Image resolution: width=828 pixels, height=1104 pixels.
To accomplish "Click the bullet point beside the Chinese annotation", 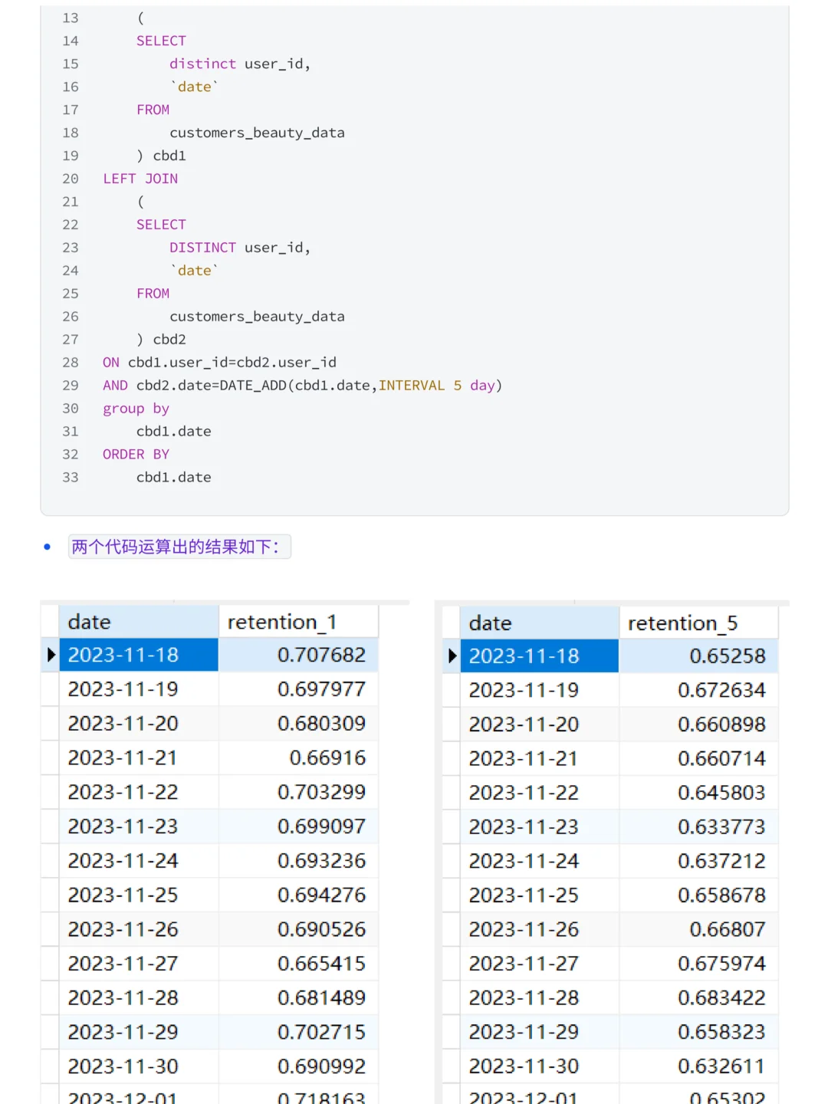I will tap(46, 547).
